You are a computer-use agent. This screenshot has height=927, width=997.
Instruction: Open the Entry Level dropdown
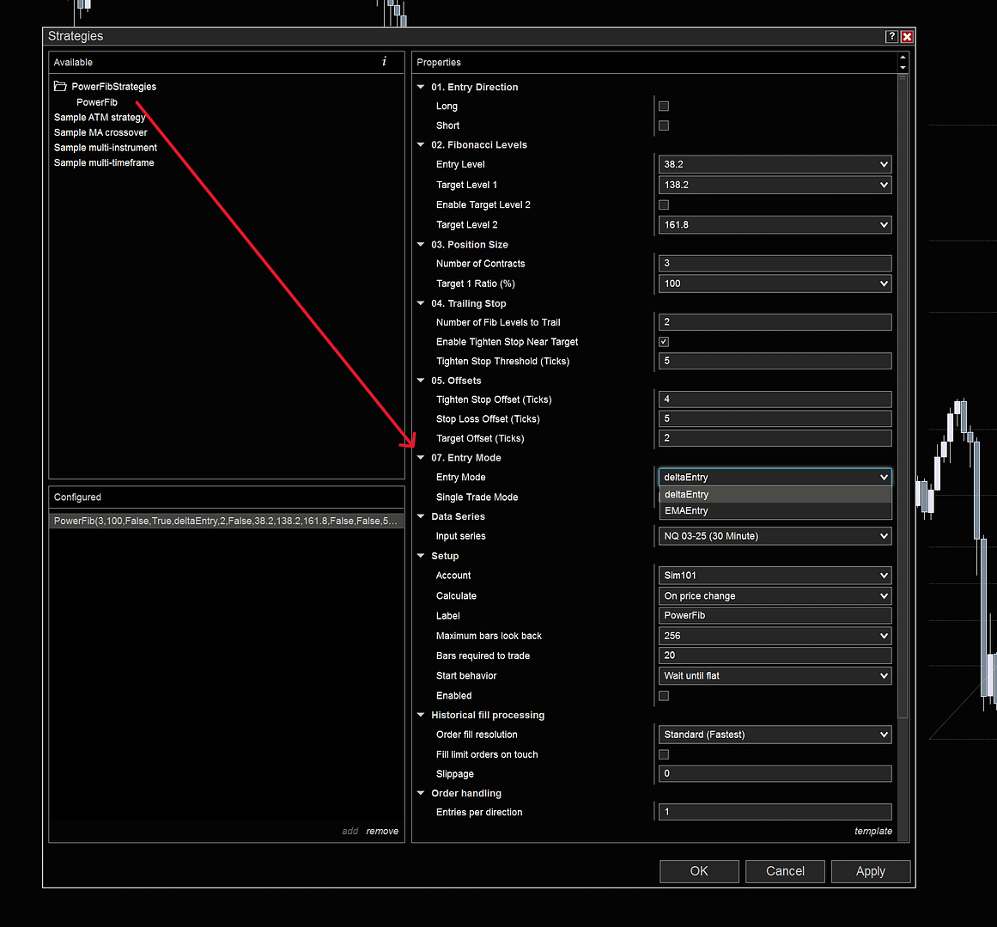coord(775,164)
